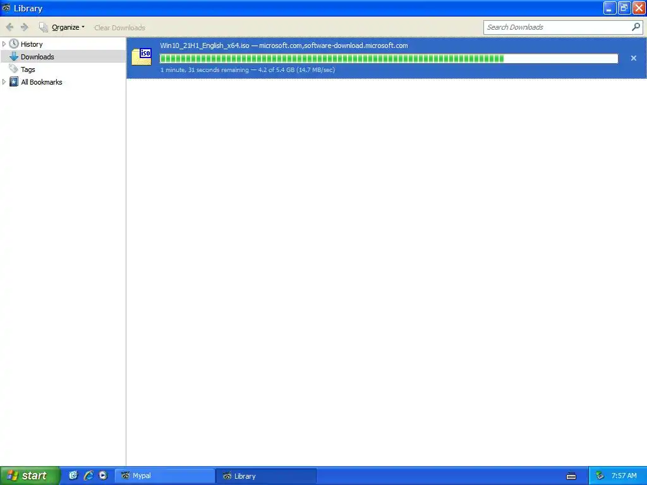Switch to Library taskbar window

pyautogui.click(x=267, y=476)
